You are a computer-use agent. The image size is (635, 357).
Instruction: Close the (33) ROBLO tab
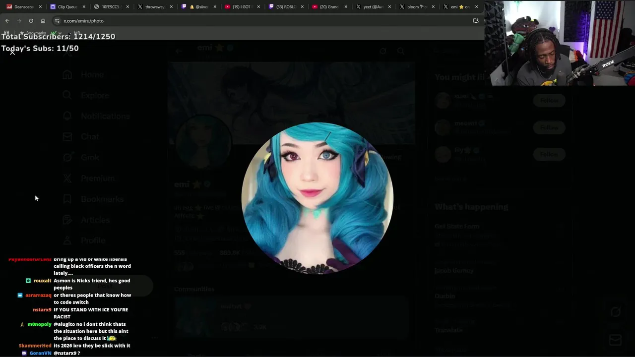point(302,7)
